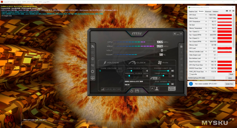Open MSI Afterburner settings gear icon

(x=93, y=71)
